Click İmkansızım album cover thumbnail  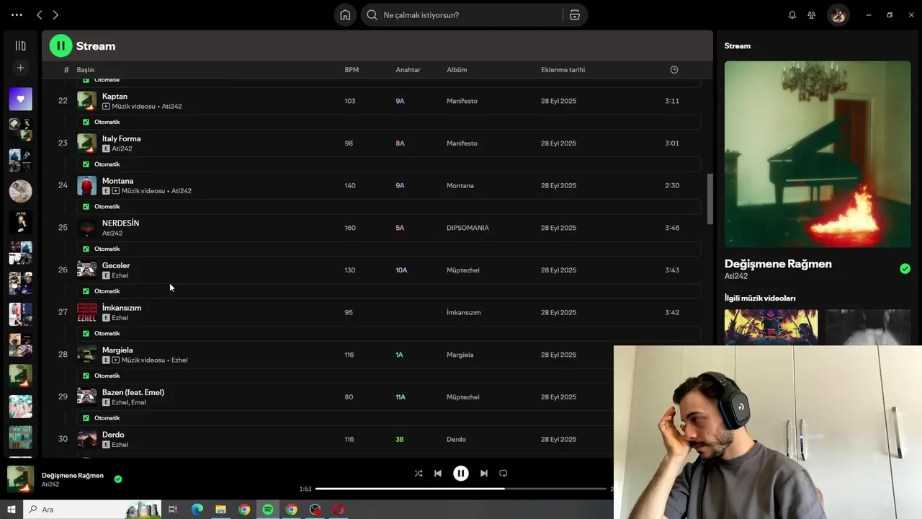[x=86, y=312]
